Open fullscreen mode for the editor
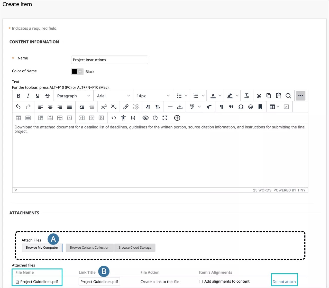Screen dimensions: 329x288 [x=165, y=118]
